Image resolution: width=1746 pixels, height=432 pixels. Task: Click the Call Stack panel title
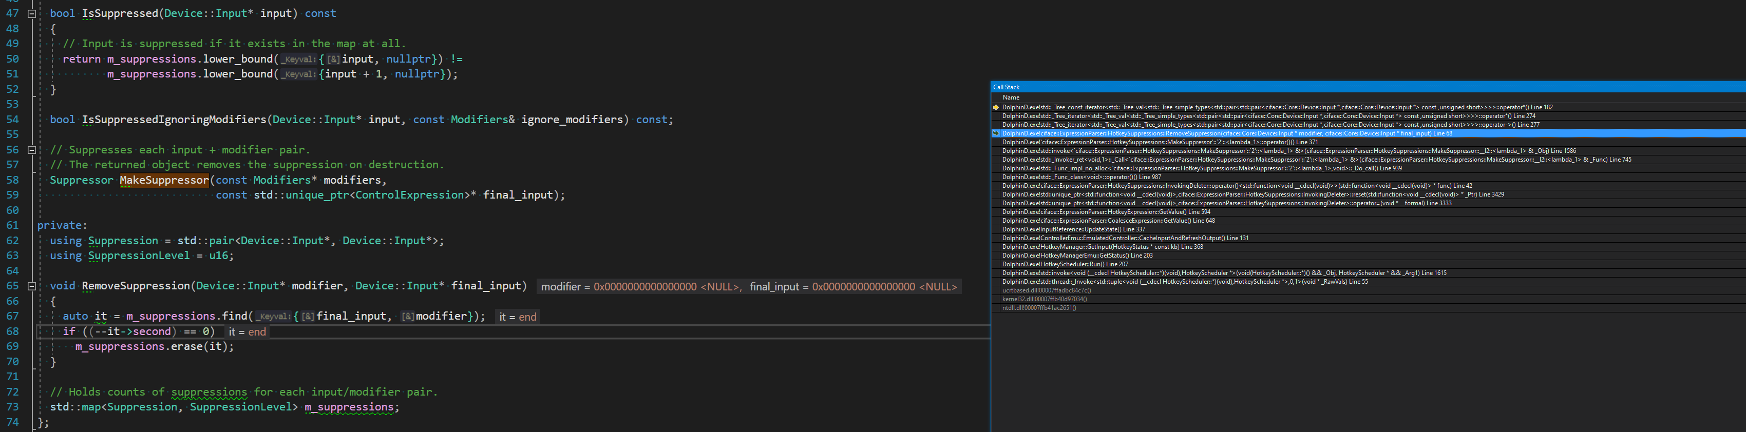coord(1006,87)
